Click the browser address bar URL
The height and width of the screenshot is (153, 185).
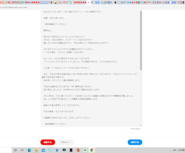coord(13,7)
